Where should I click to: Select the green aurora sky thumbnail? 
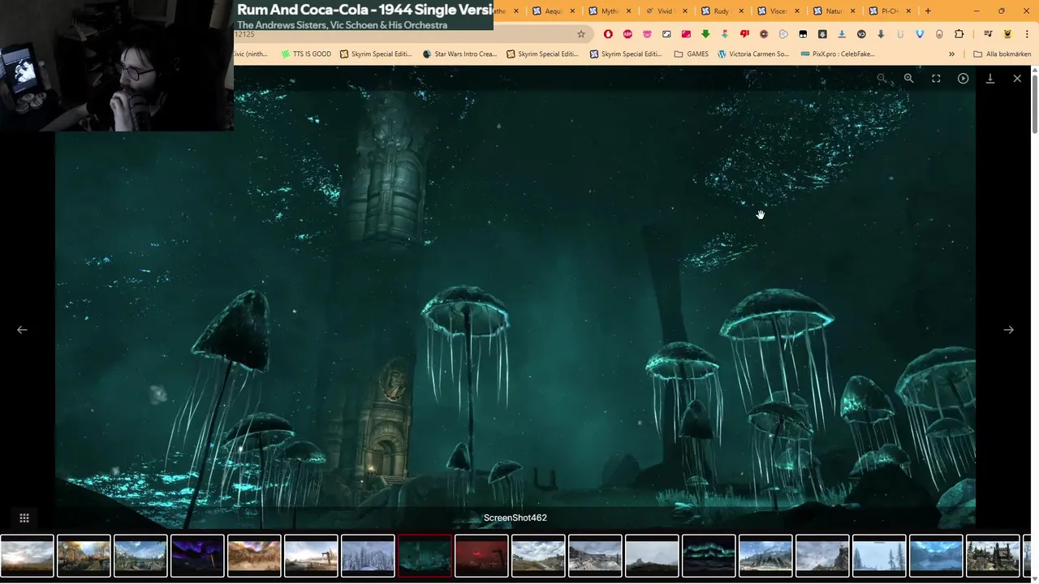[709, 556]
